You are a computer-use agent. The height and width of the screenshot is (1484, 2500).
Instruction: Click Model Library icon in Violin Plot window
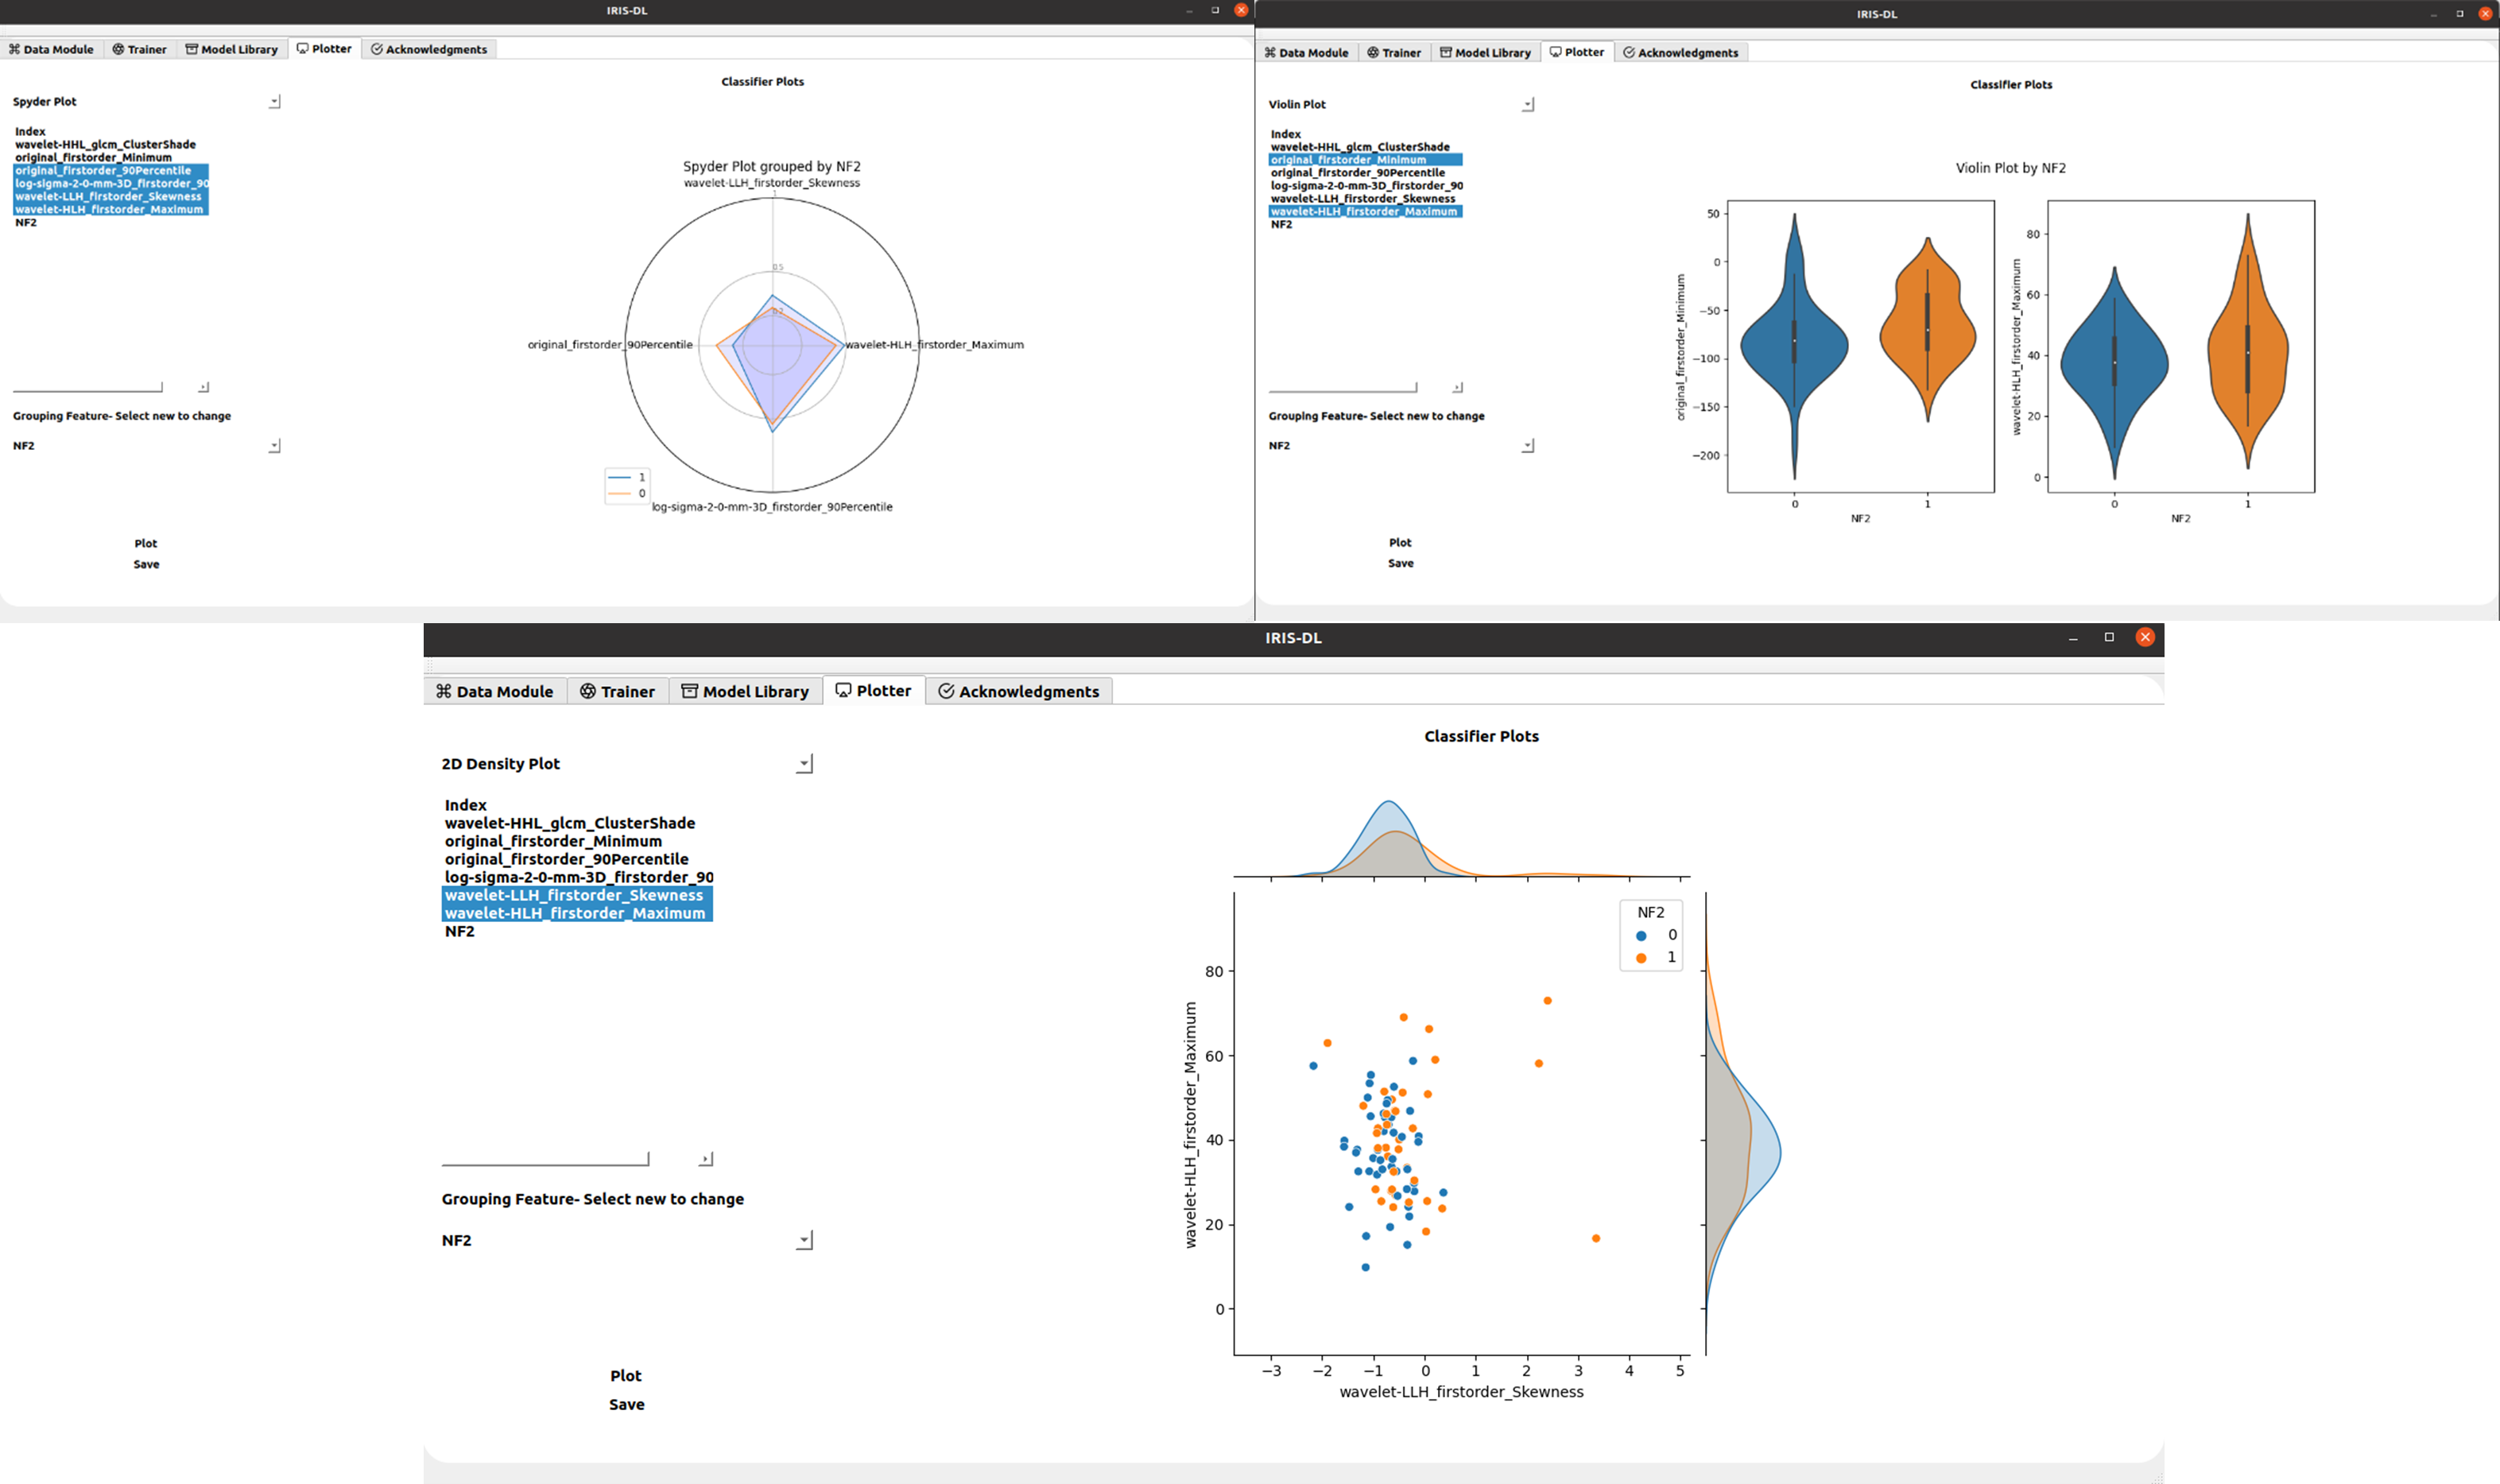[1445, 53]
